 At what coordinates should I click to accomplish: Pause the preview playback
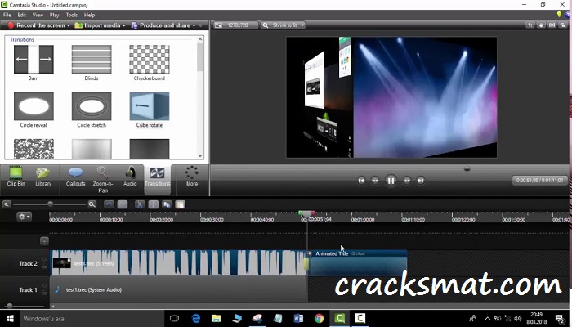click(391, 181)
